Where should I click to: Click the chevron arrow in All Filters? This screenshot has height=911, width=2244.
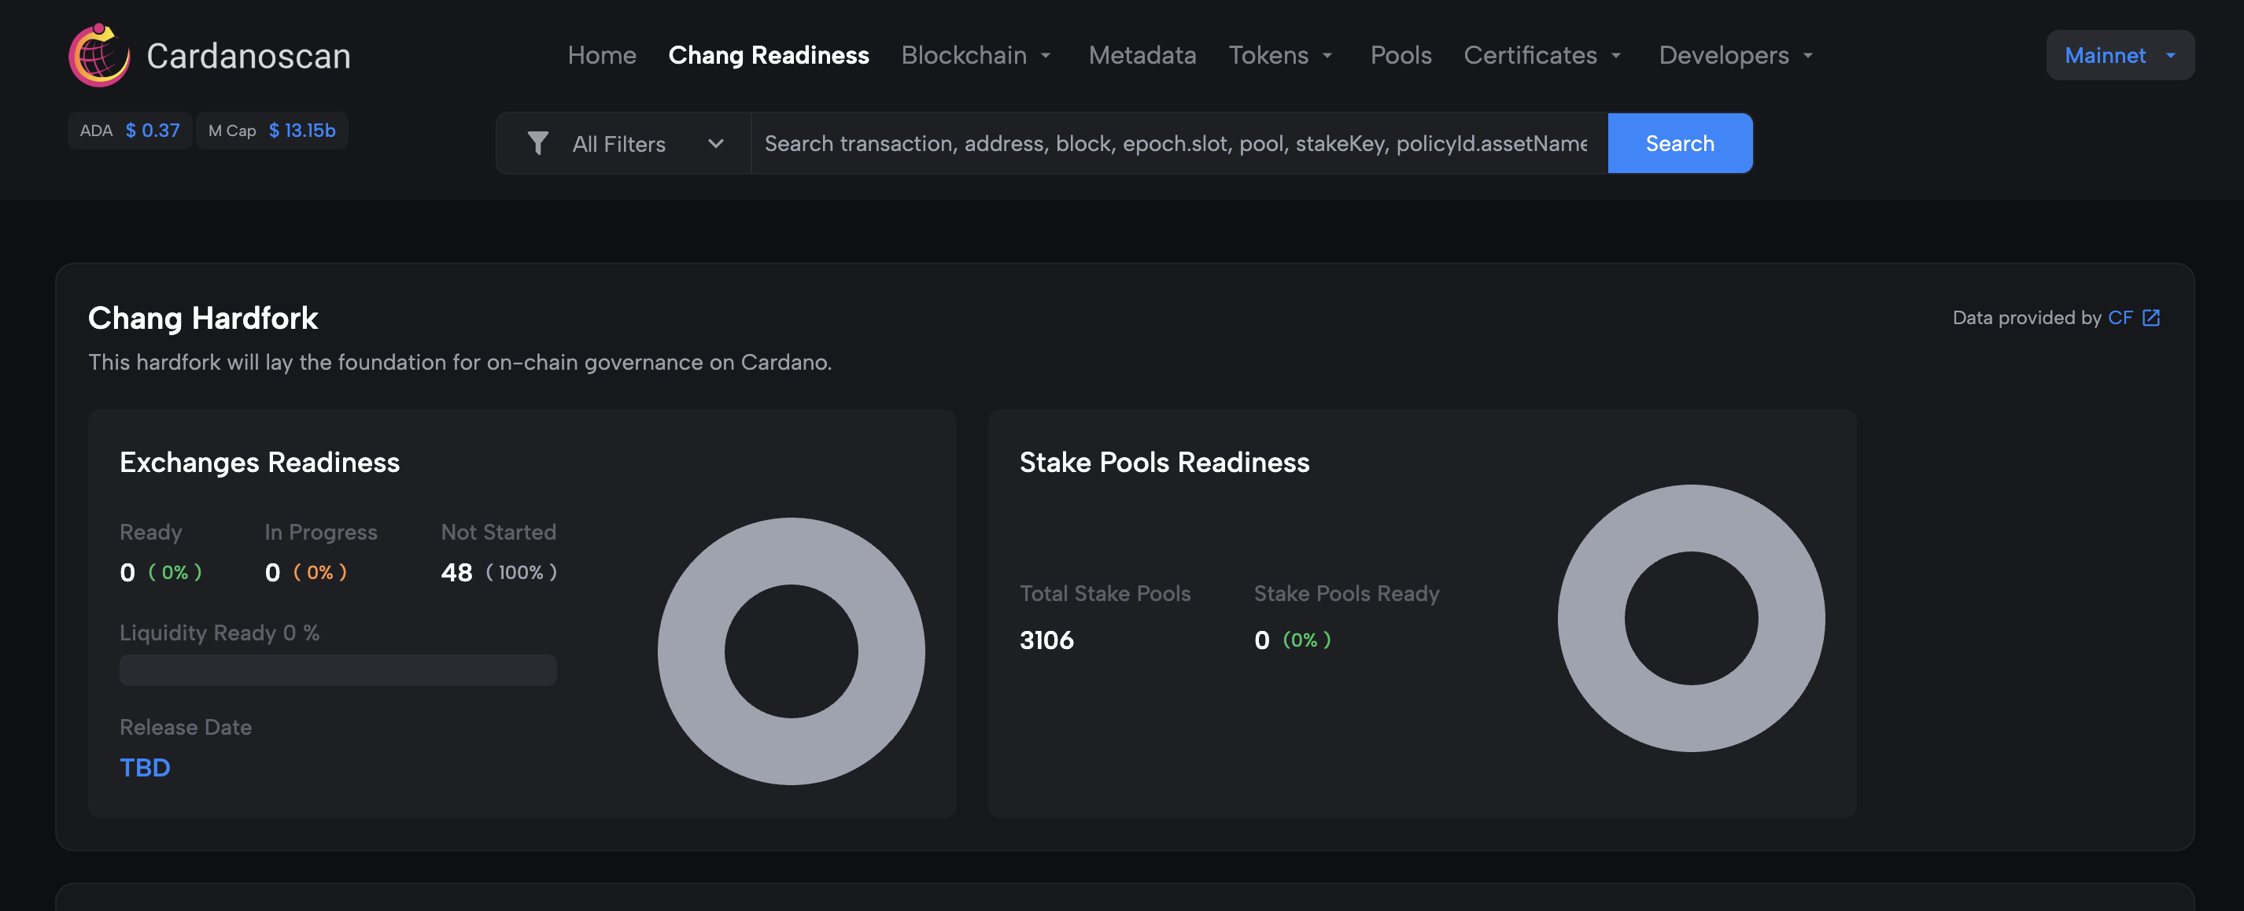[716, 143]
